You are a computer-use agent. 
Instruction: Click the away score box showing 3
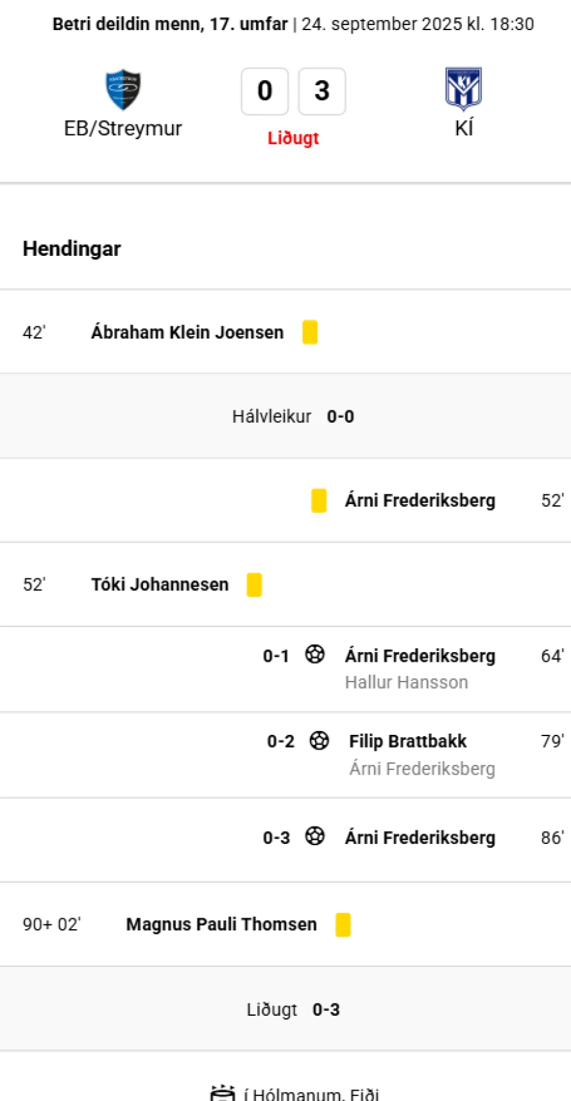pyautogui.click(x=322, y=91)
